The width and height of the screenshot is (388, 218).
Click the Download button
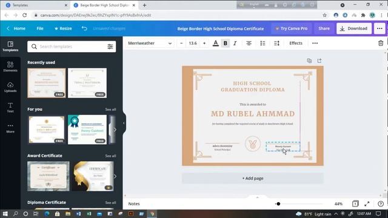tap(354, 28)
